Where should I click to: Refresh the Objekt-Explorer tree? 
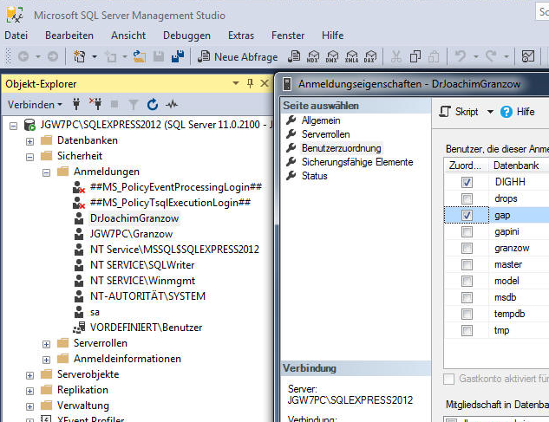point(153,104)
